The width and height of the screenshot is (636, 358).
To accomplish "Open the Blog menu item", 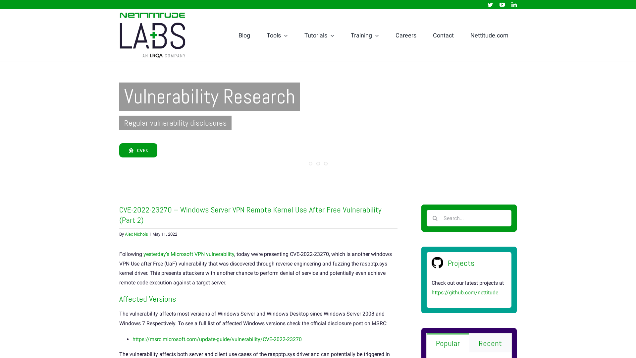I will (x=244, y=35).
